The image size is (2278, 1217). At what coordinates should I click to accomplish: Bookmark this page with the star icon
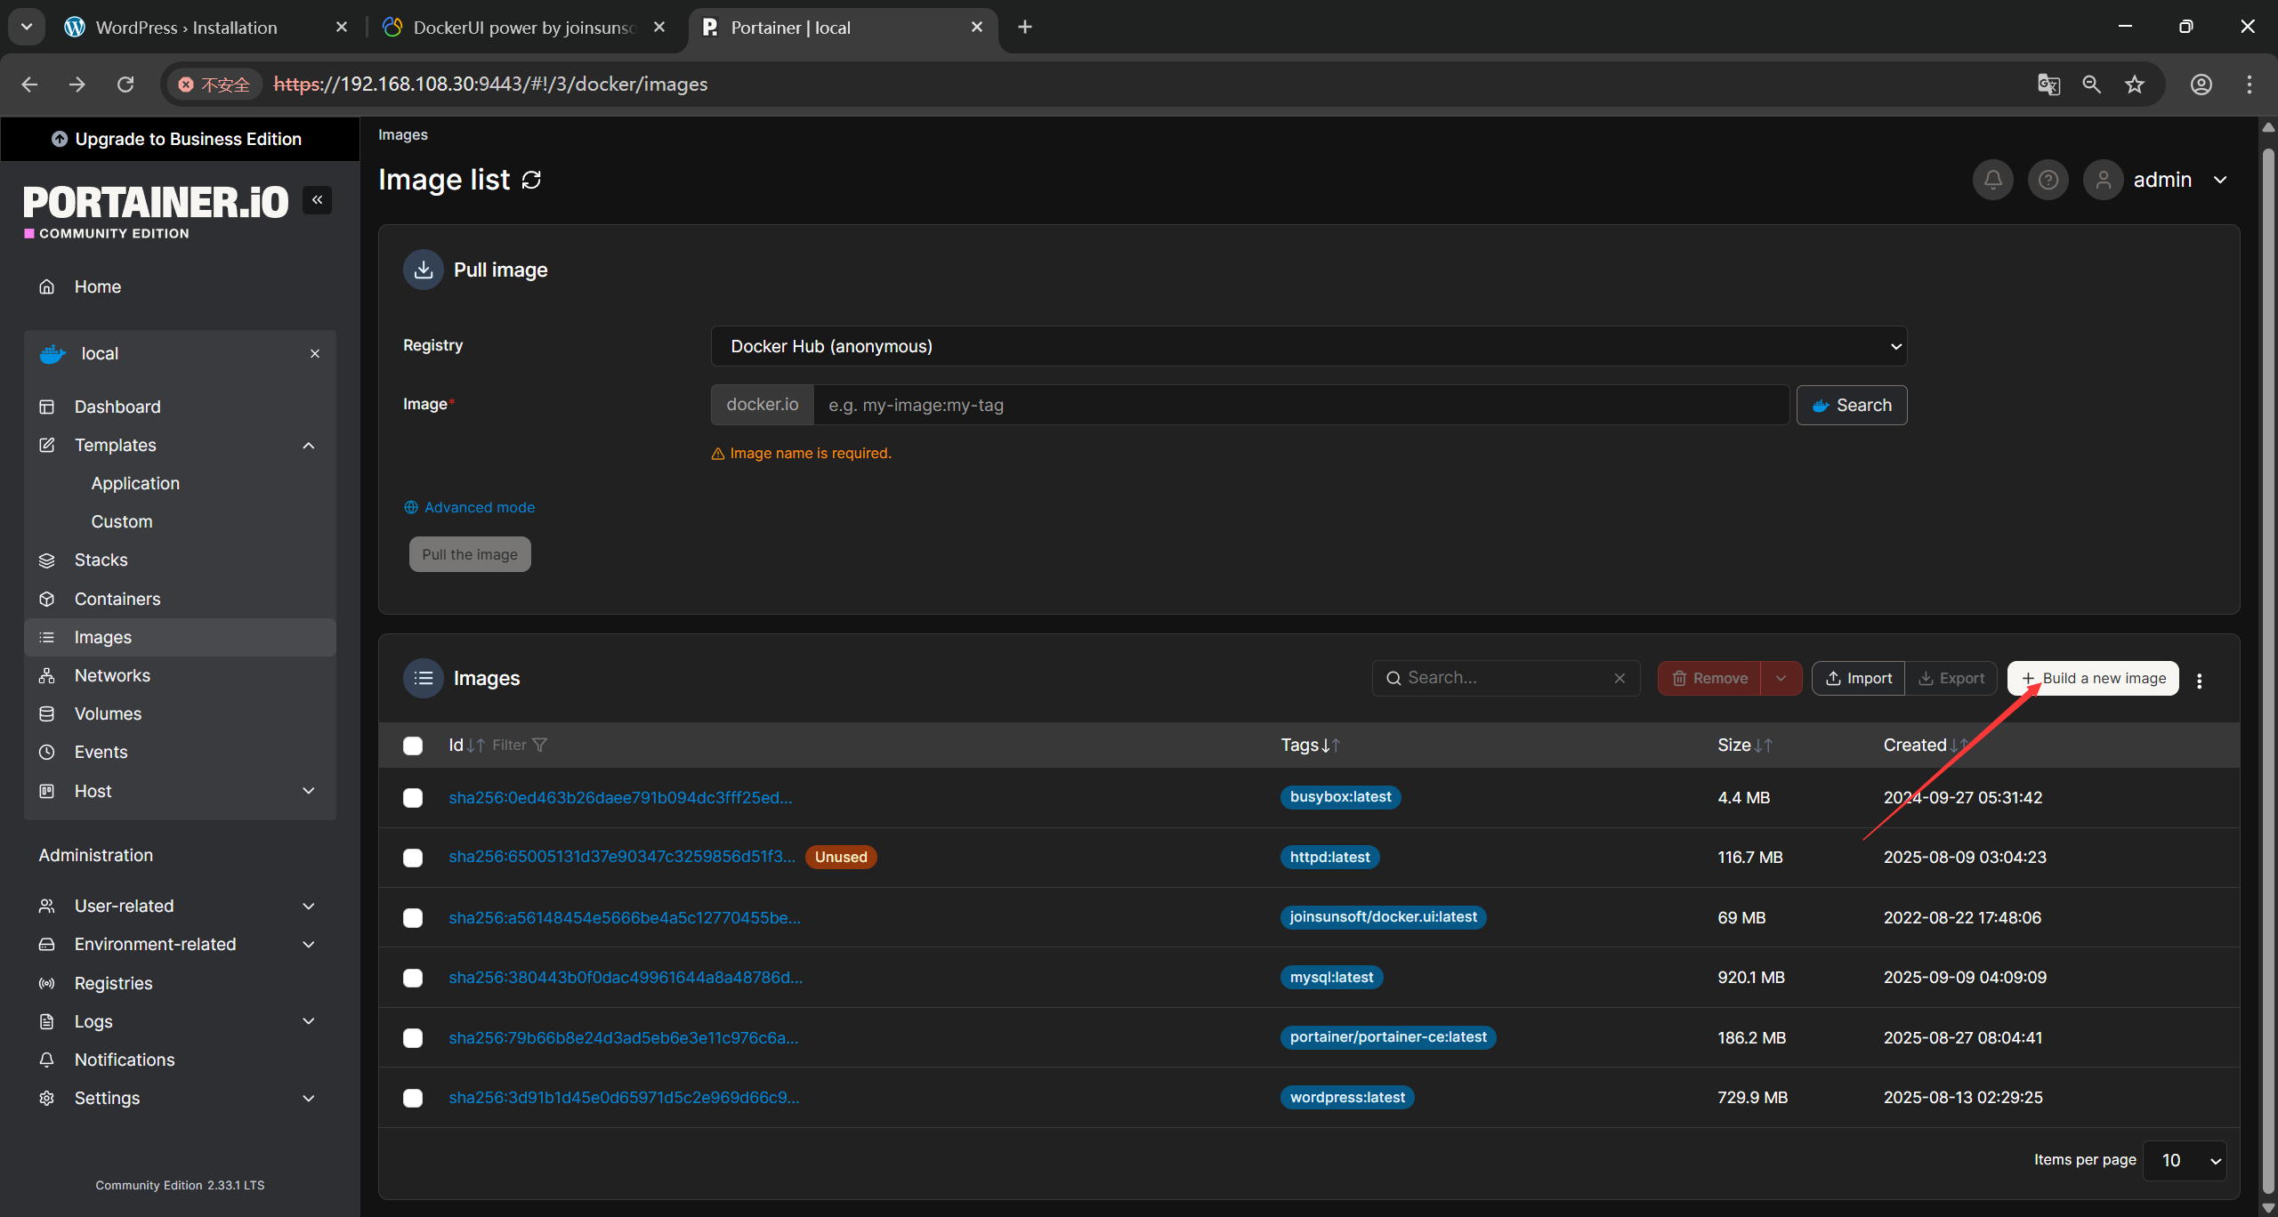click(x=2135, y=85)
